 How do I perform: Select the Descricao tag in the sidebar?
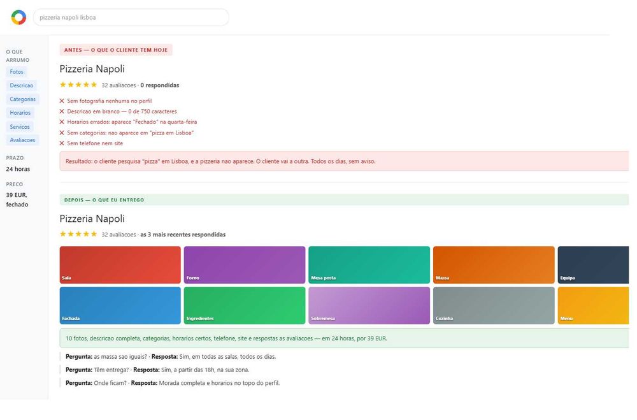tap(22, 85)
